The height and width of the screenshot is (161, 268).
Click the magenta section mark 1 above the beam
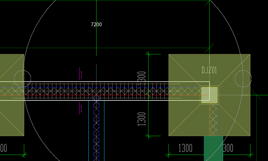(81, 74)
